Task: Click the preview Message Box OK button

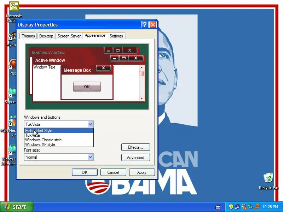Action: click(x=87, y=87)
